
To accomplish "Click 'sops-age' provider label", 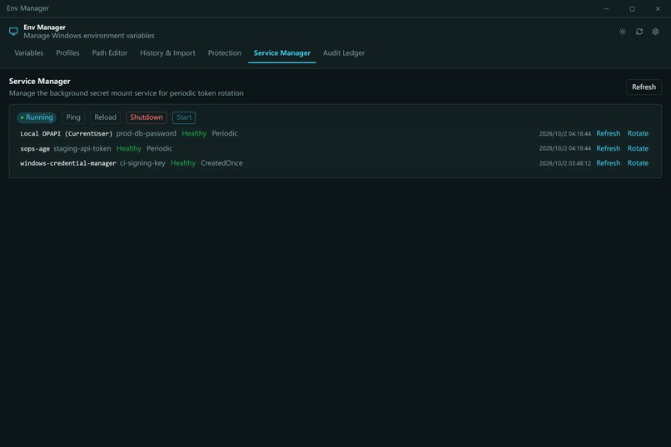I will (35, 149).
